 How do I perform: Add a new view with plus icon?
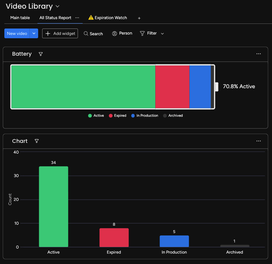pos(139,18)
